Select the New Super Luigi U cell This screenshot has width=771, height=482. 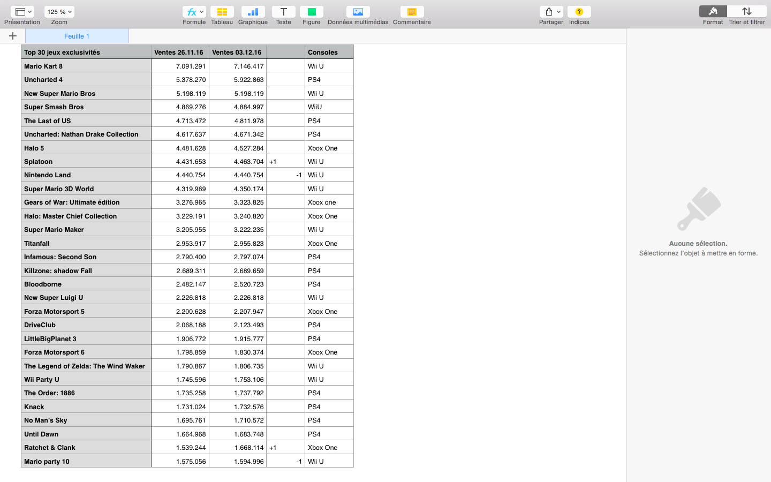pos(86,297)
